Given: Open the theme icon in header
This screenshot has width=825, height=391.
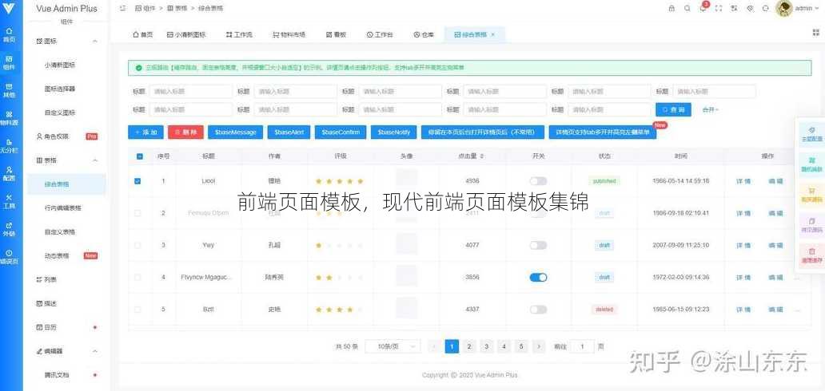Looking at the screenshot, I should click(x=751, y=9).
